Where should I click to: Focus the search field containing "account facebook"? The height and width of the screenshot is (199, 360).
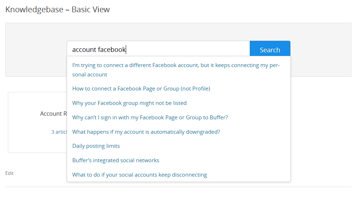(x=158, y=49)
